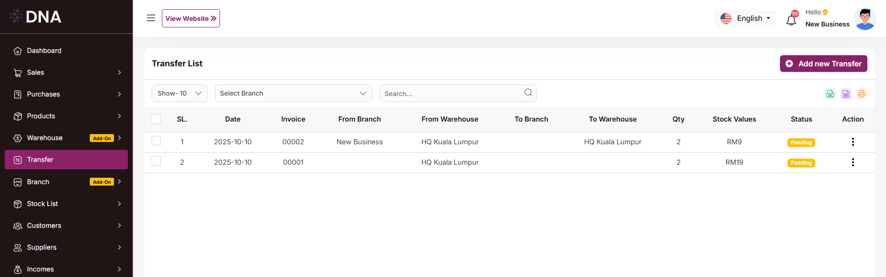Export the transfer list as CSV

[x=830, y=94]
